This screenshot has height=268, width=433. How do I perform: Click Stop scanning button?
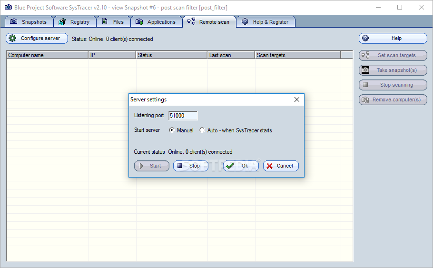[x=393, y=85]
